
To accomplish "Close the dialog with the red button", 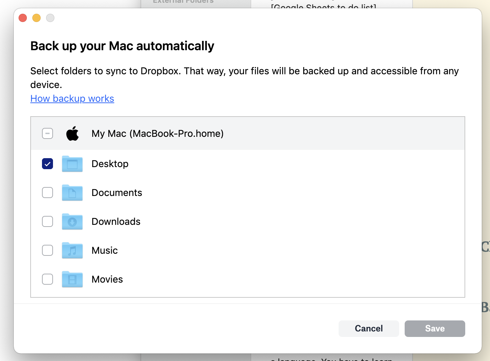I will pyautogui.click(x=23, y=18).
